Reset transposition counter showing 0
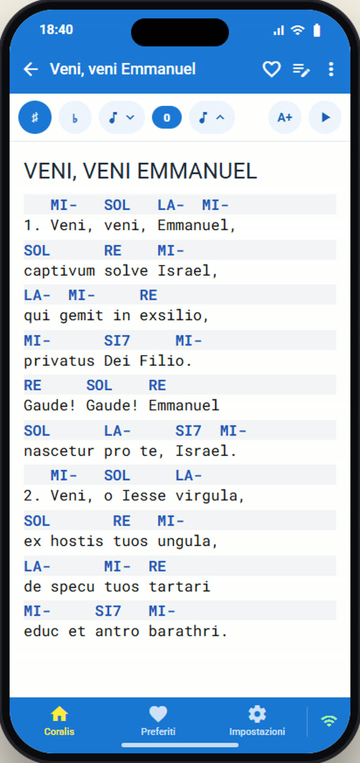This screenshot has height=763, width=360. pos(167,117)
